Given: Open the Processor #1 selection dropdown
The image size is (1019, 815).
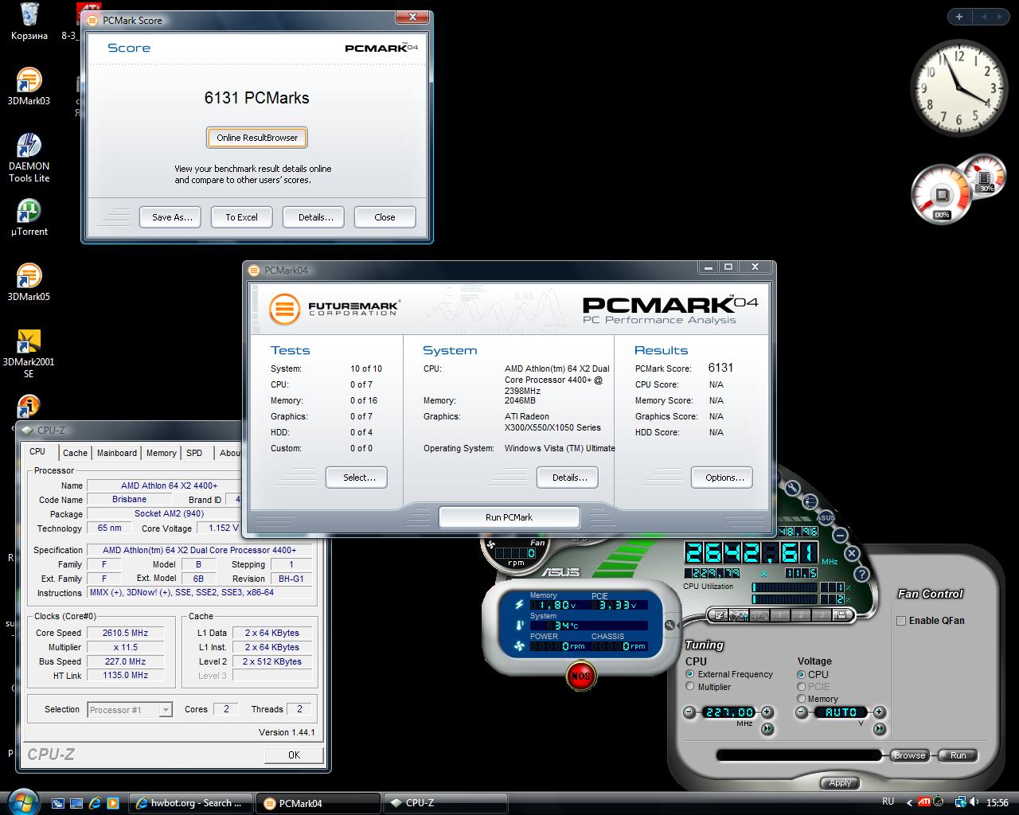Looking at the screenshot, I should 130,710.
